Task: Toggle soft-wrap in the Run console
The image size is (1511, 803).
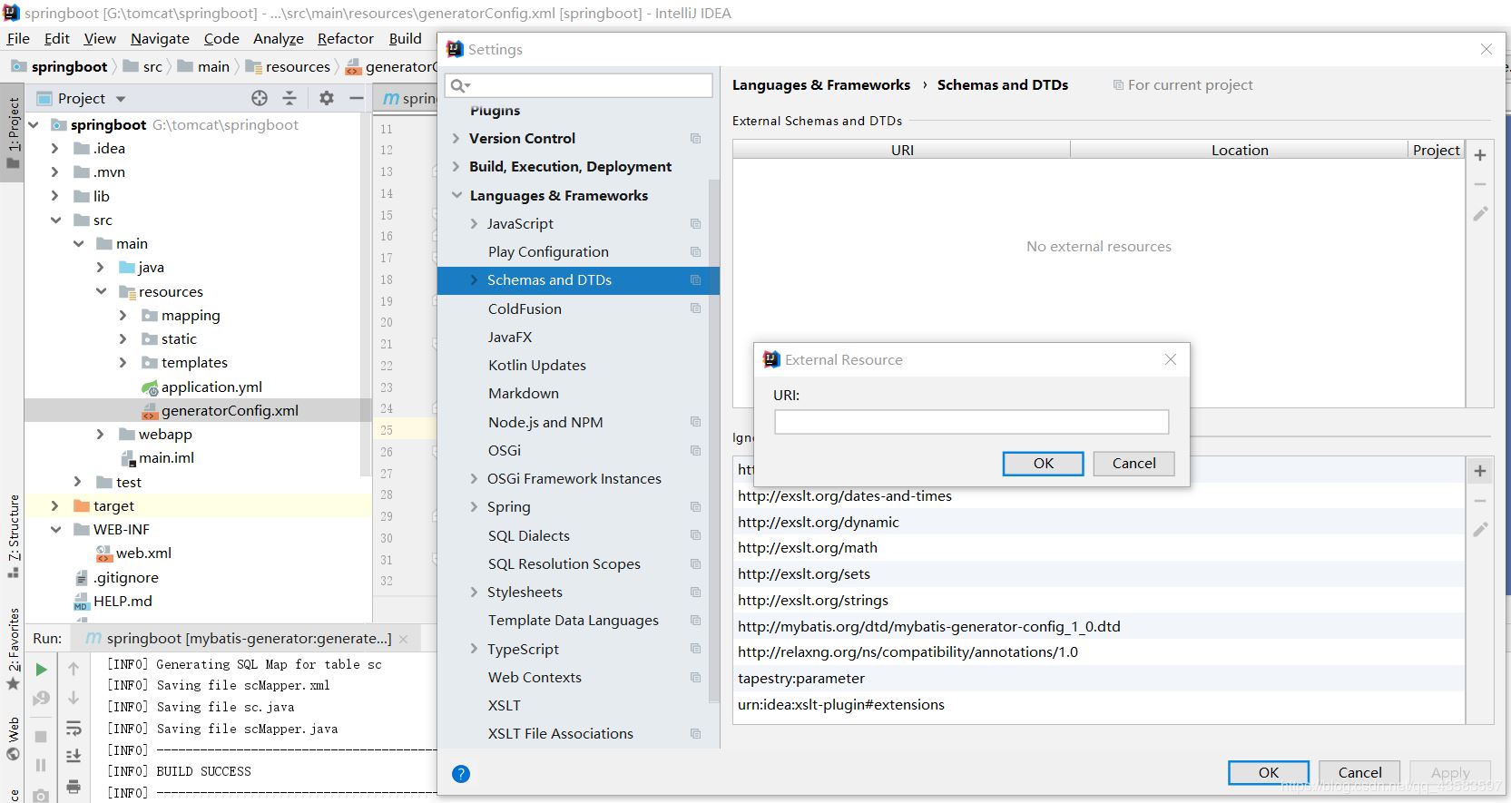Action: click(74, 728)
